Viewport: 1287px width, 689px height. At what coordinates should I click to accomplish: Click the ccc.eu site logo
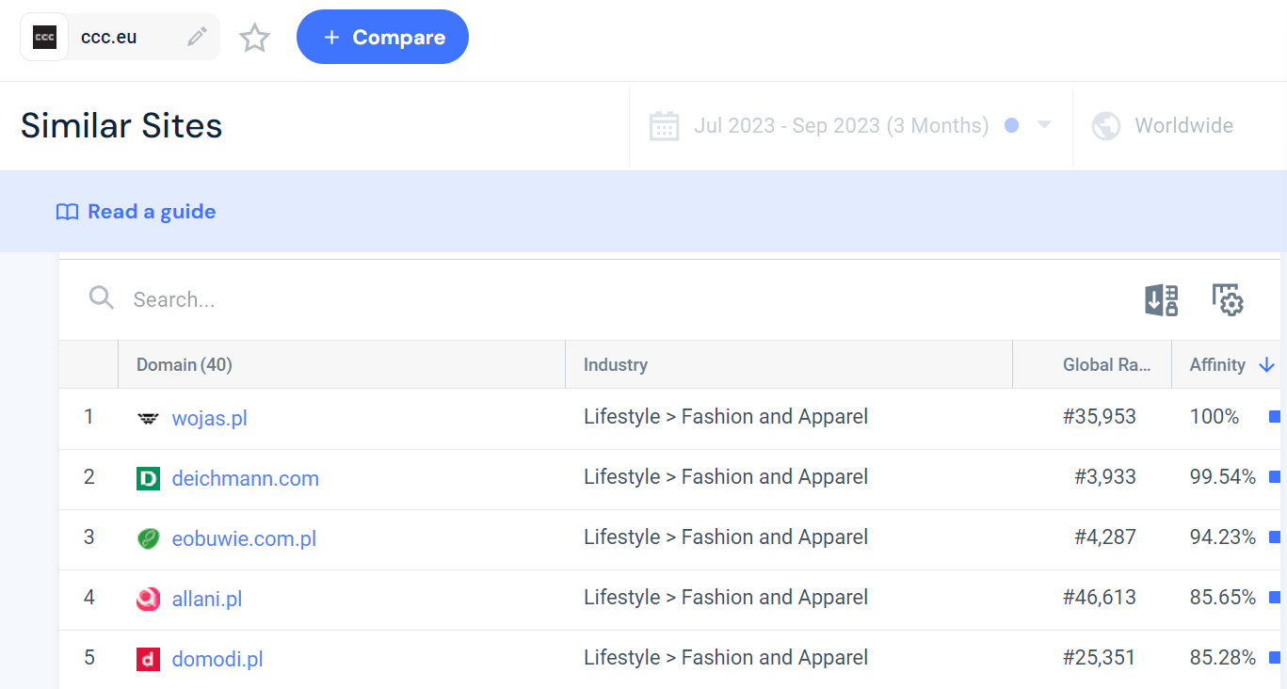click(x=44, y=37)
